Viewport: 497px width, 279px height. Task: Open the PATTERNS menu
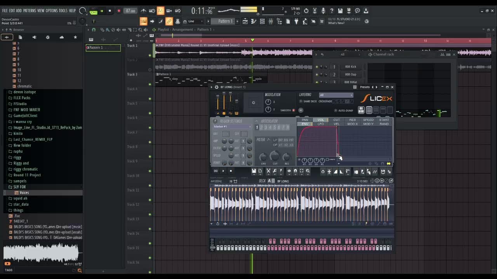[x=30, y=10]
